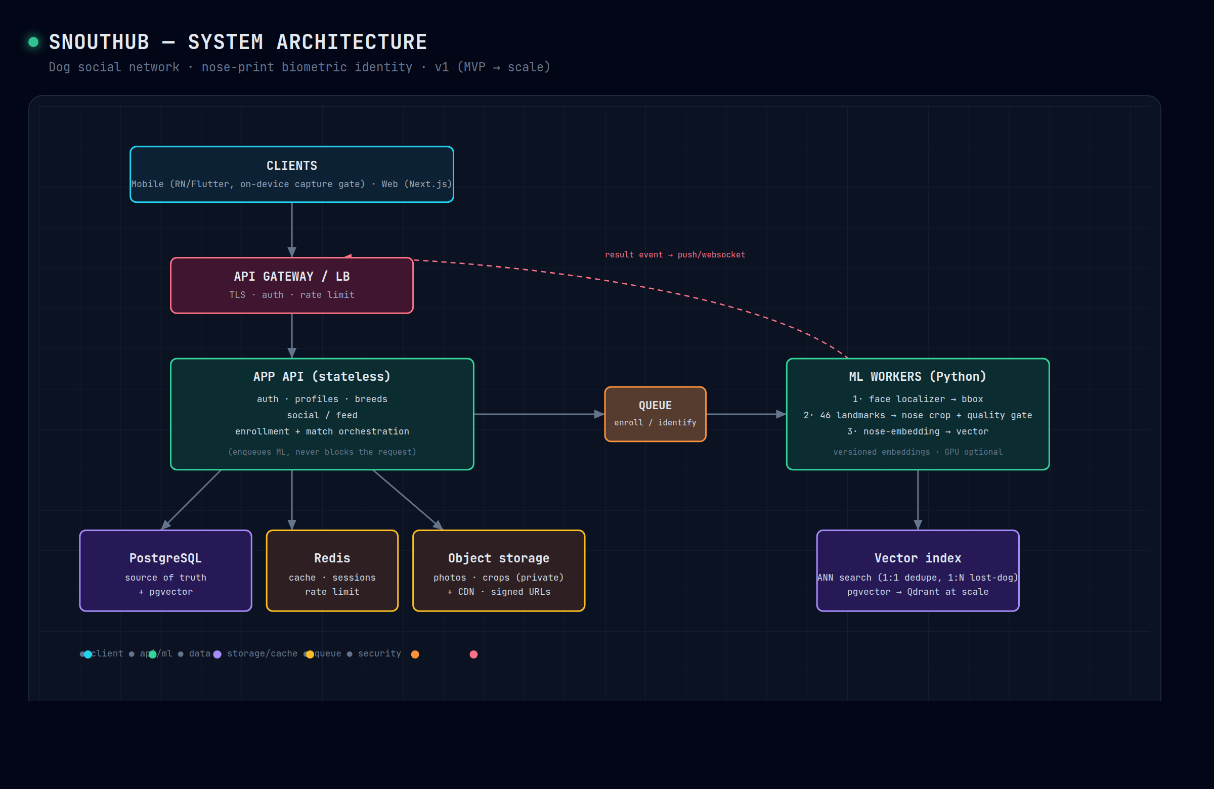The width and height of the screenshot is (1214, 789).
Task: Click the green legend dot
Action: [153, 654]
